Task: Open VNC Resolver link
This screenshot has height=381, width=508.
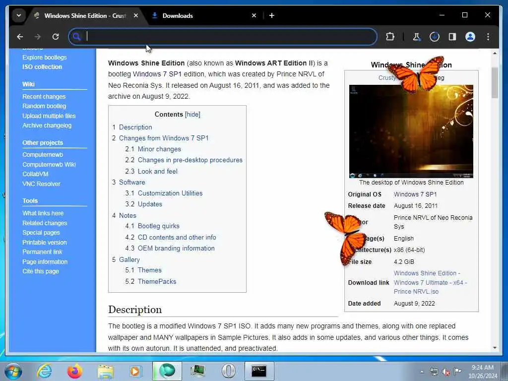Action: [41, 184]
